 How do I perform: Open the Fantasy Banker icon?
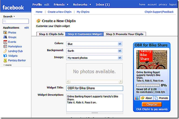(x=5, y=60)
